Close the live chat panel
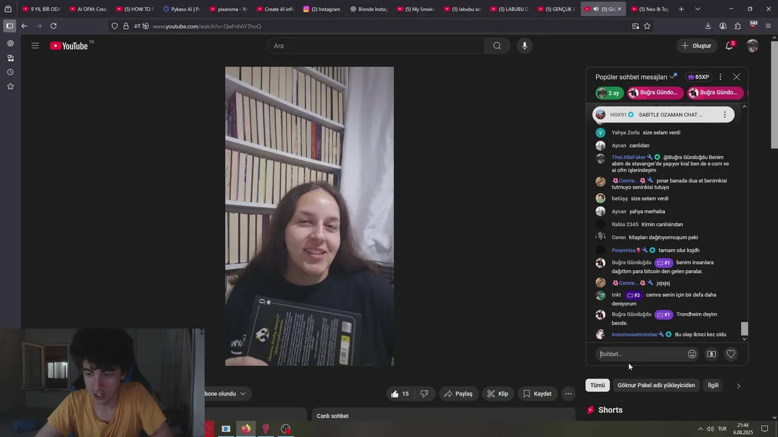This screenshot has height=437, width=778. pos(737,77)
